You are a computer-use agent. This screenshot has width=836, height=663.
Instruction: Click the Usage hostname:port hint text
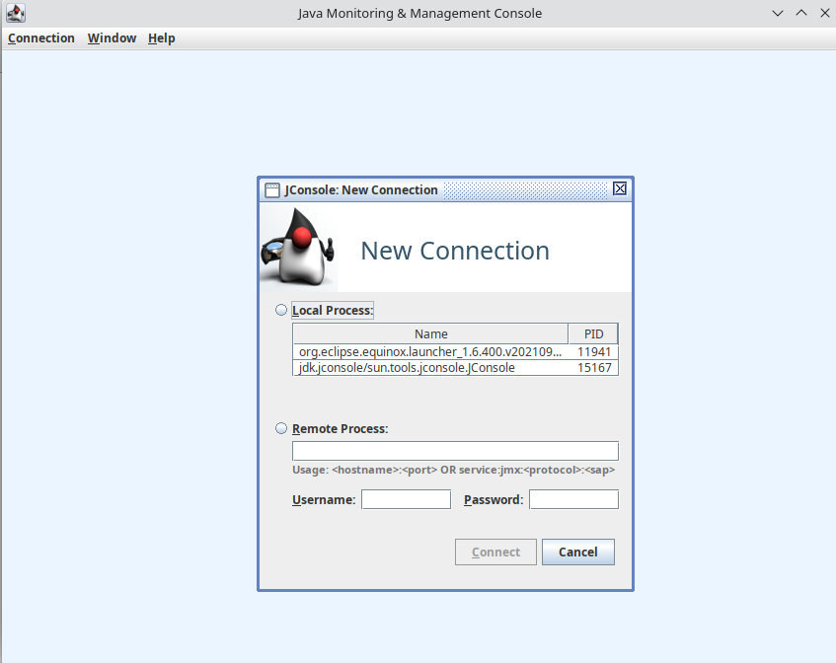coord(454,470)
